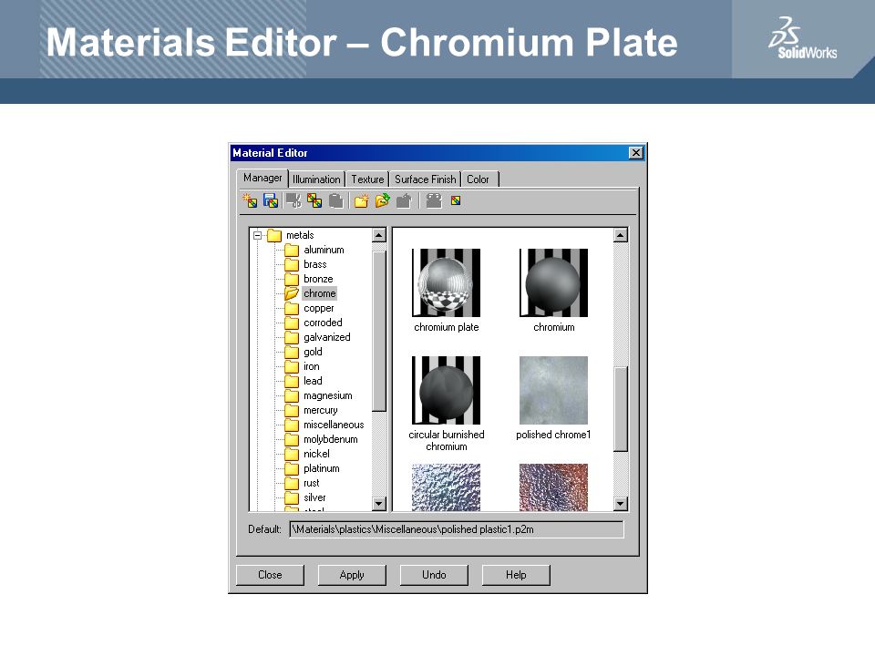Click the greyed folder with up arrow icon
The width and height of the screenshot is (875, 656).
pyautogui.click(x=404, y=200)
